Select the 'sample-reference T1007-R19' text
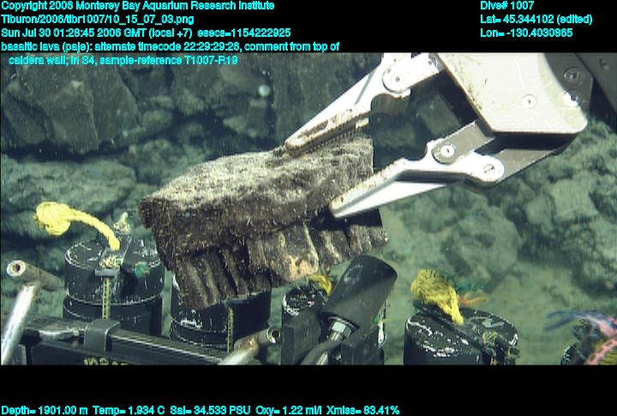The height and width of the screenshot is (416, 617). [x=169, y=61]
